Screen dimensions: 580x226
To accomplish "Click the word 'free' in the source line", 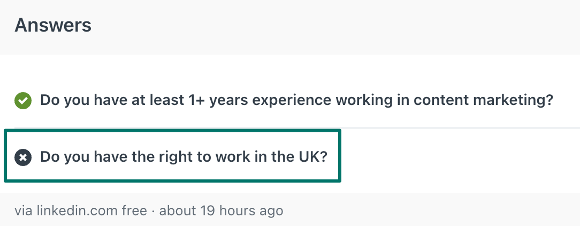I will [134, 210].
